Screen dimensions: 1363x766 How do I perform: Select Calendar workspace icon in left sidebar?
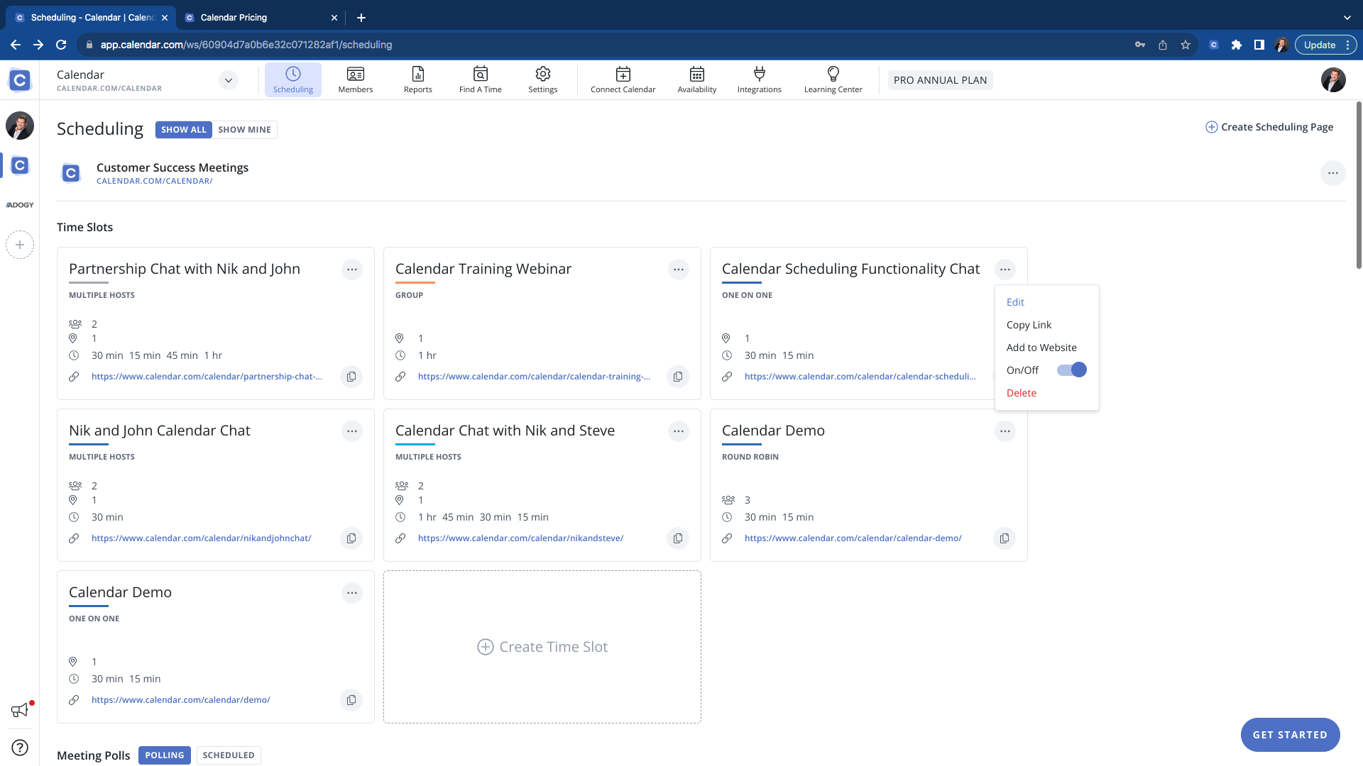20,165
